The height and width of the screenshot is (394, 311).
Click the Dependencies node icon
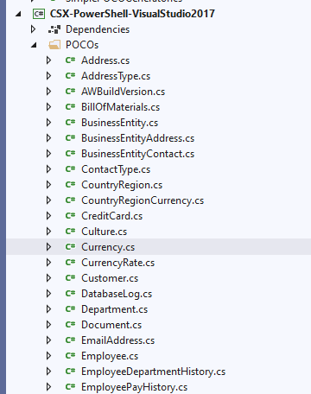point(54,29)
